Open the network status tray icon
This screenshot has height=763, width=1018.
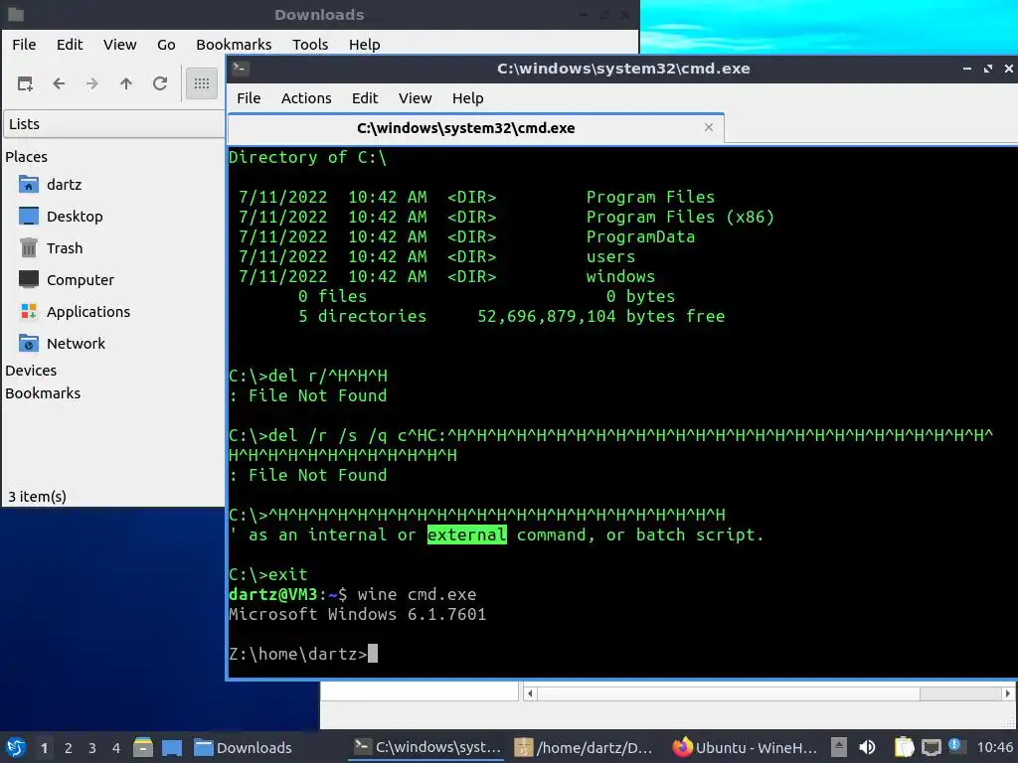coord(931,747)
